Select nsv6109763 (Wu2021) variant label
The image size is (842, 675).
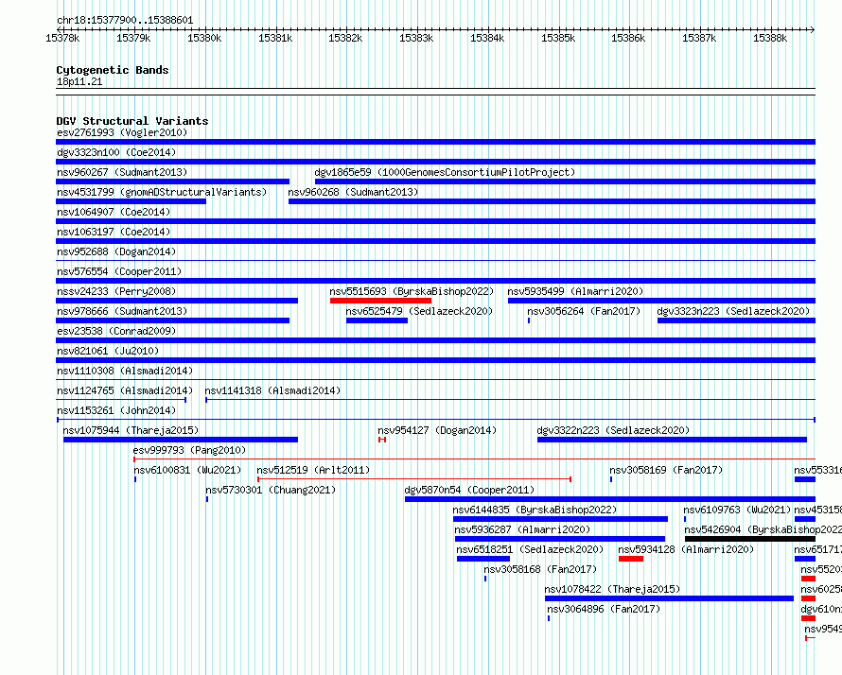click(x=737, y=510)
